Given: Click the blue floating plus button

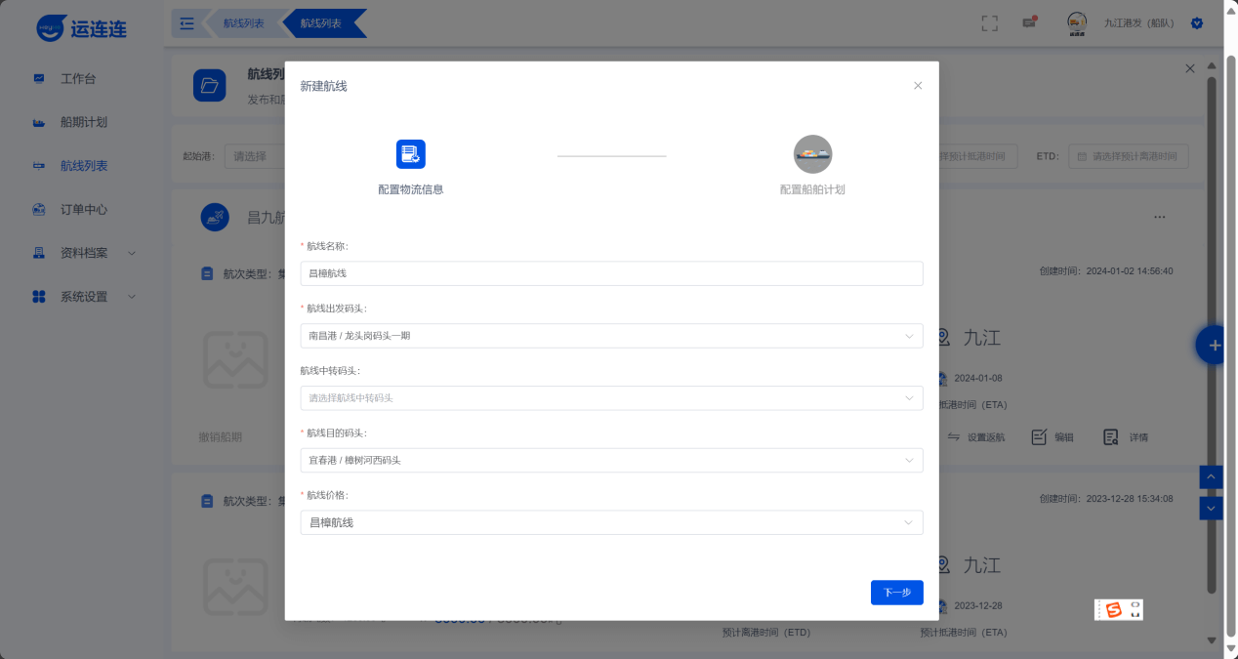Looking at the screenshot, I should pos(1215,345).
